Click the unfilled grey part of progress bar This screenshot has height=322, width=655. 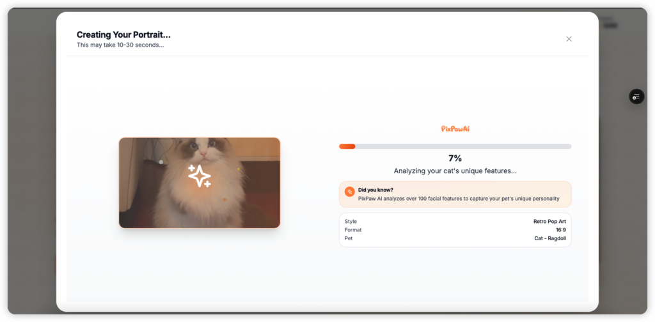tap(463, 146)
